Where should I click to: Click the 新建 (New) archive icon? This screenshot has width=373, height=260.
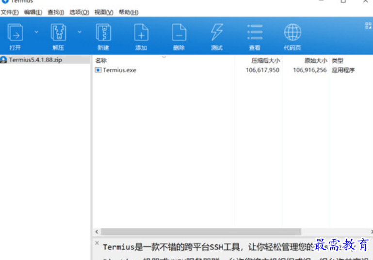click(x=103, y=33)
